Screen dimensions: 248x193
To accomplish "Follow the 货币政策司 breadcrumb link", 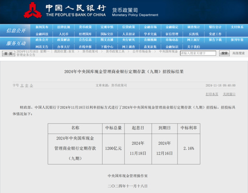I will point(90,51).
